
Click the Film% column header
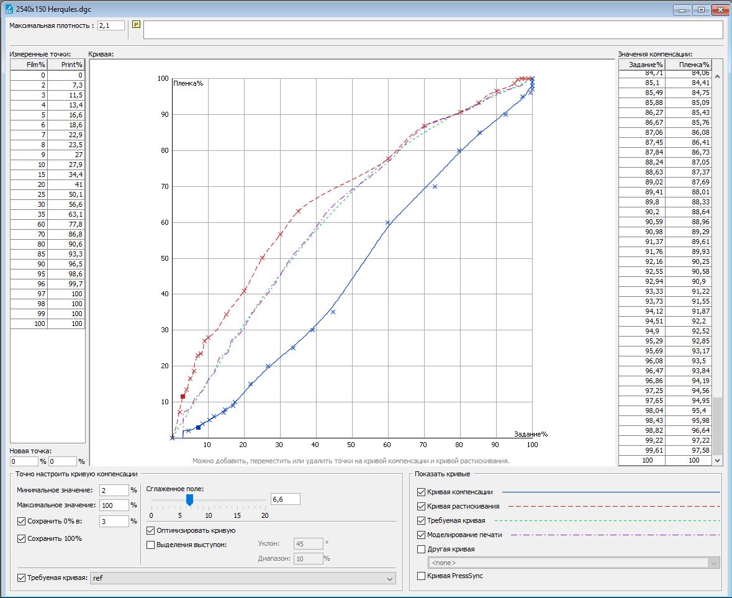pos(29,65)
